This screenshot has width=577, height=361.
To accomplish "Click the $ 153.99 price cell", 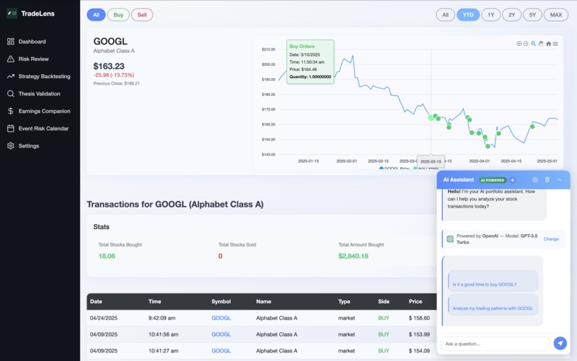I will point(419,334).
